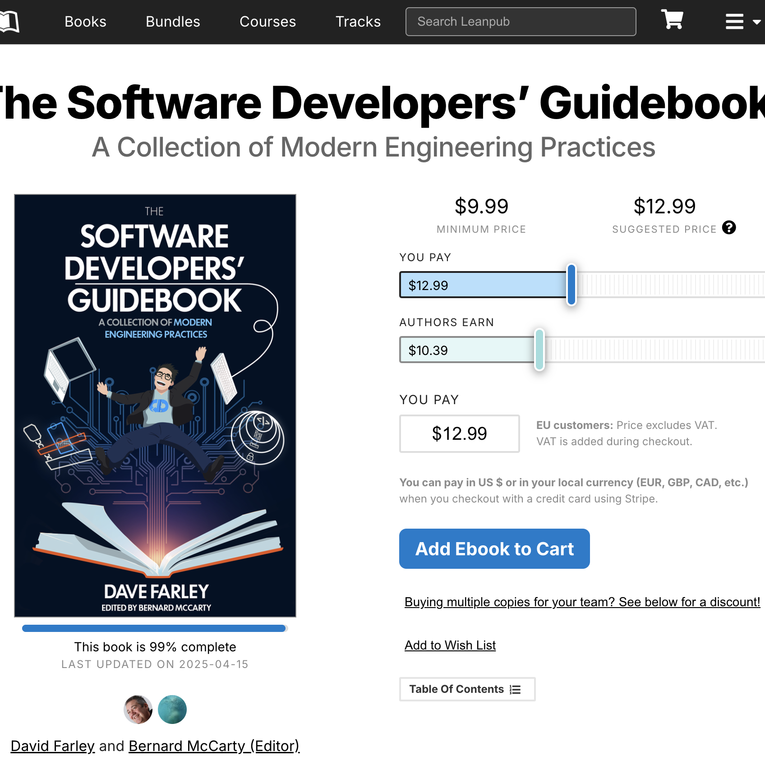
Task: Click the Leanpub book logo
Action: point(11,21)
